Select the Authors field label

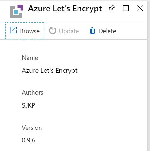33,92
